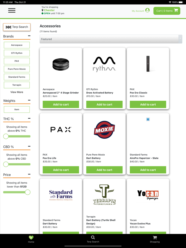
Task: Open My Account profile icon
Action: tap(147, 10)
